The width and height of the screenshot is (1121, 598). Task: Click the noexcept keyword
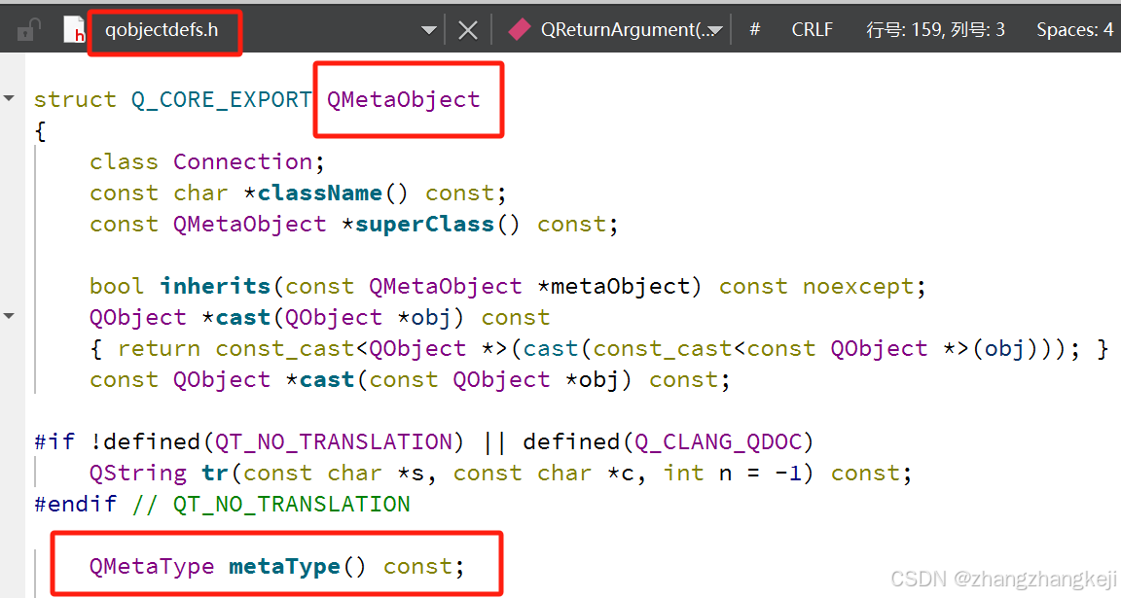(857, 287)
